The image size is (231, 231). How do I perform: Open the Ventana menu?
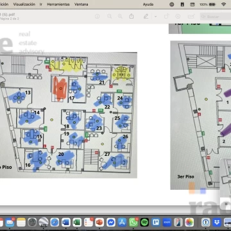click(x=81, y=4)
